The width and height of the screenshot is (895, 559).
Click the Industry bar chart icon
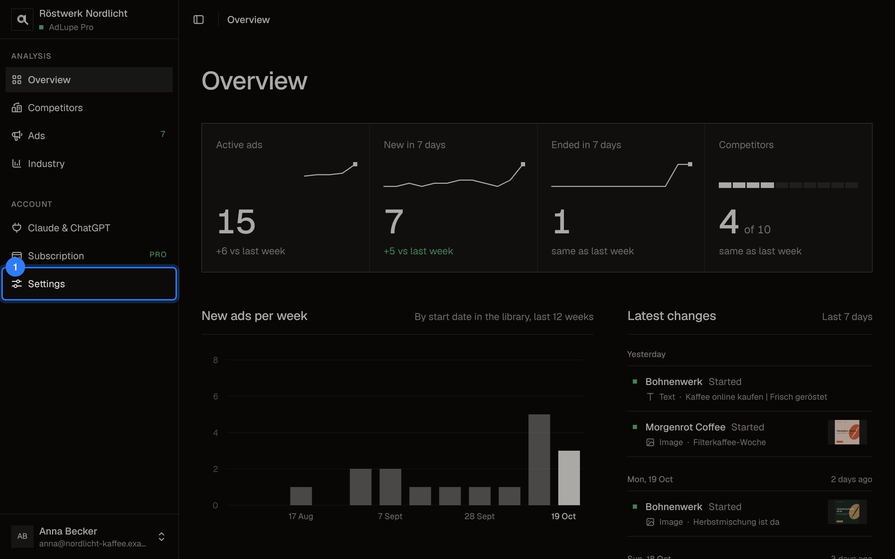[17, 164]
